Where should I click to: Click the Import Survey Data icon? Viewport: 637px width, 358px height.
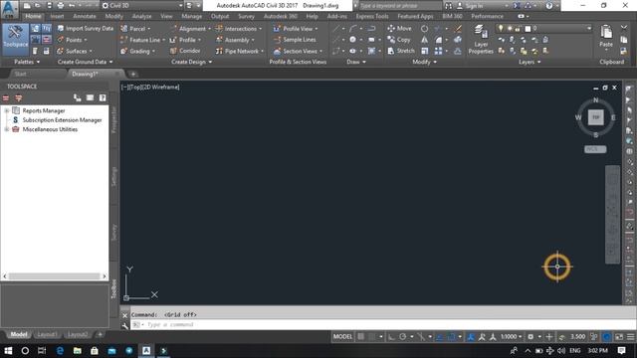pyautogui.click(x=61, y=29)
